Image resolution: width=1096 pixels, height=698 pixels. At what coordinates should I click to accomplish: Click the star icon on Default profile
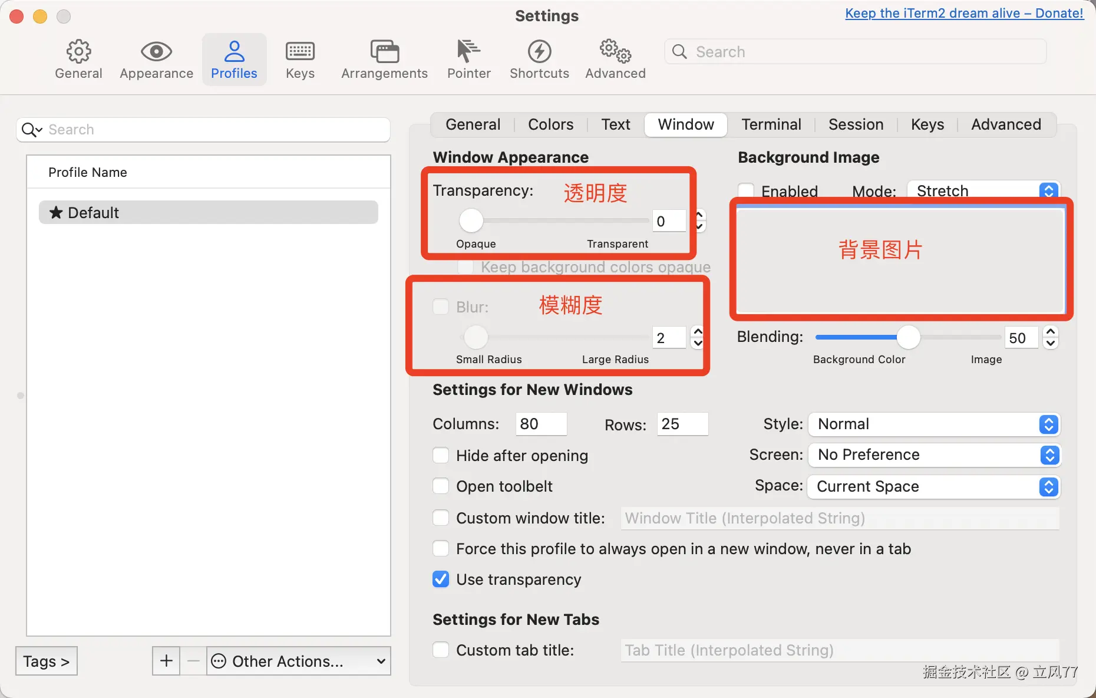click(x=56, y=212)
